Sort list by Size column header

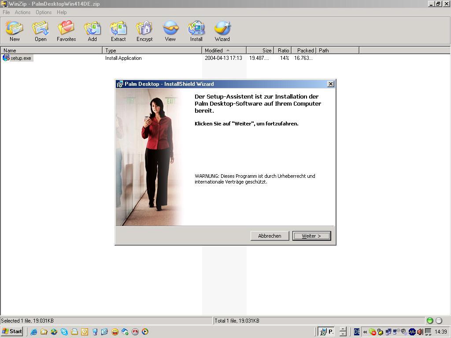click(x=260, y=50)
